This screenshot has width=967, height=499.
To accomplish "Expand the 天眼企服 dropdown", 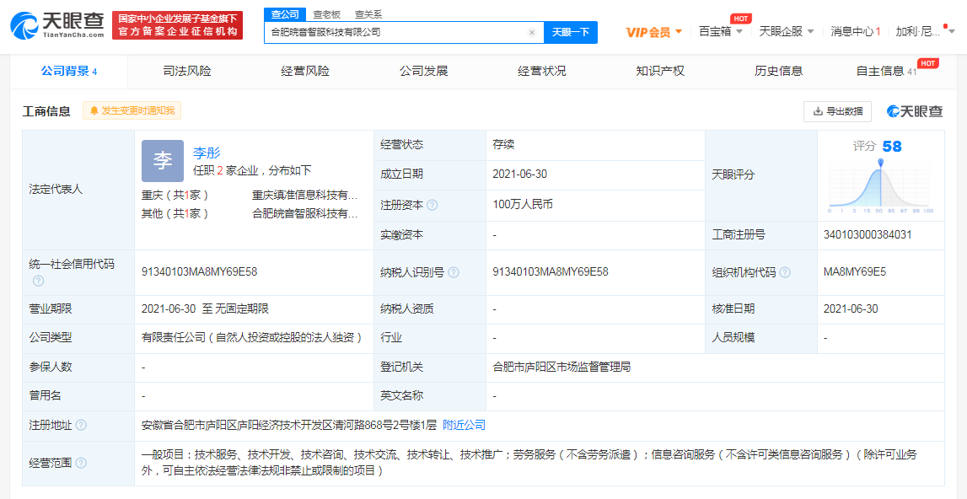I will coord(786,32).
